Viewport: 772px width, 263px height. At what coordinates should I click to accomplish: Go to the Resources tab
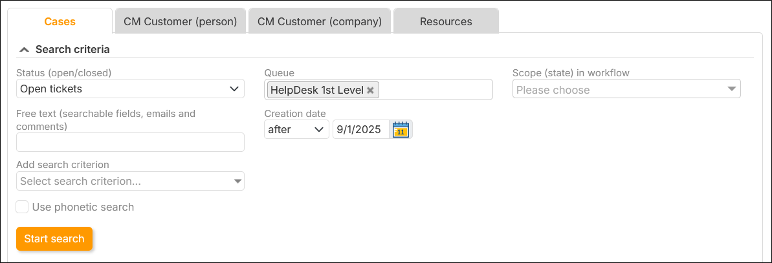(x=446, y=21)
